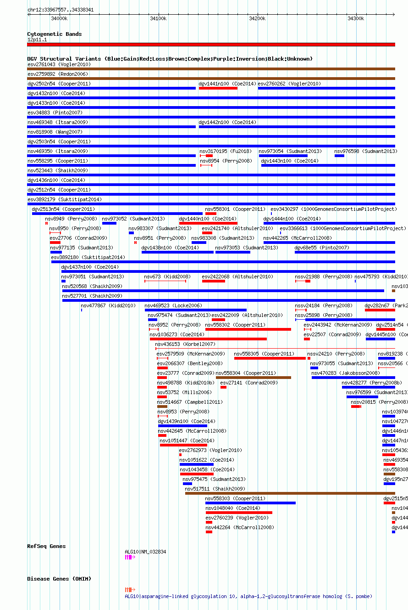Click the 34200k ruler tick label
The width and height of the screenshot is (408, 610).
point(257,18)
